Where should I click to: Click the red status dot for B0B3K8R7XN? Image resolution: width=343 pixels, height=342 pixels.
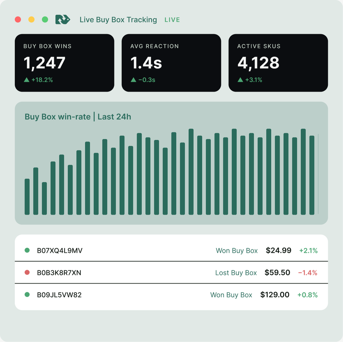27,272
